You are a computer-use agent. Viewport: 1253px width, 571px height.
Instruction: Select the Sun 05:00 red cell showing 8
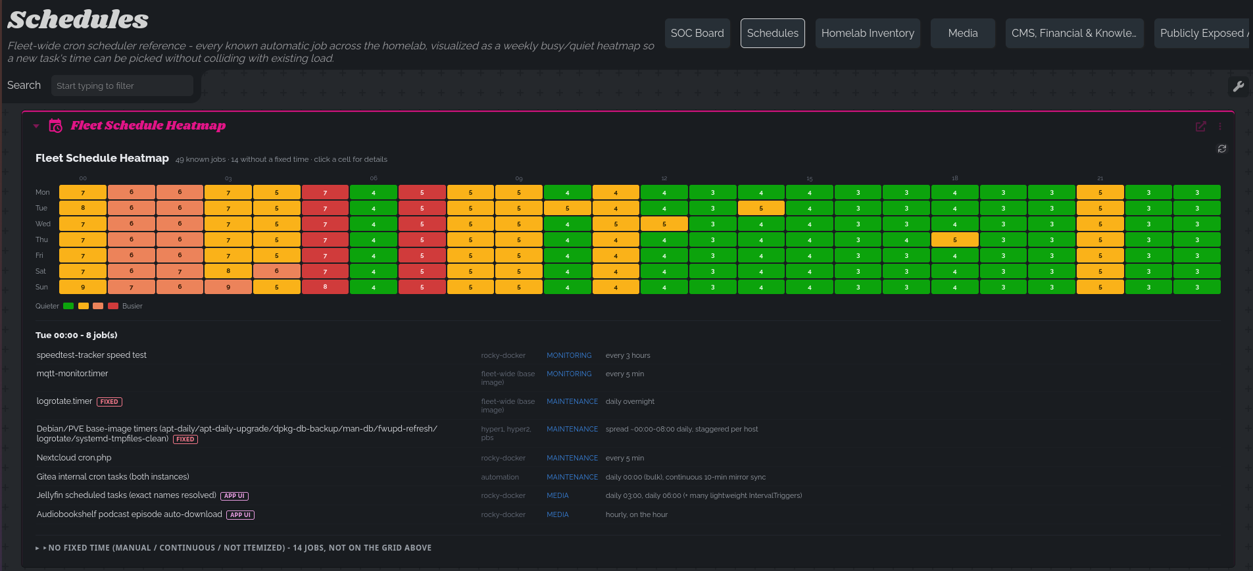click(x=325, y=287)
